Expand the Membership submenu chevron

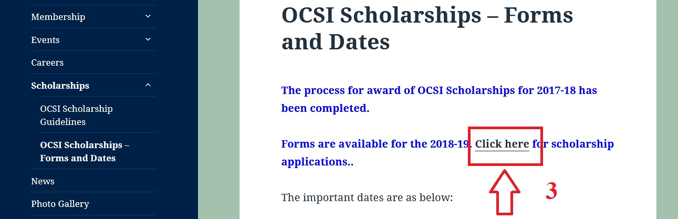[x=148, y=17]
